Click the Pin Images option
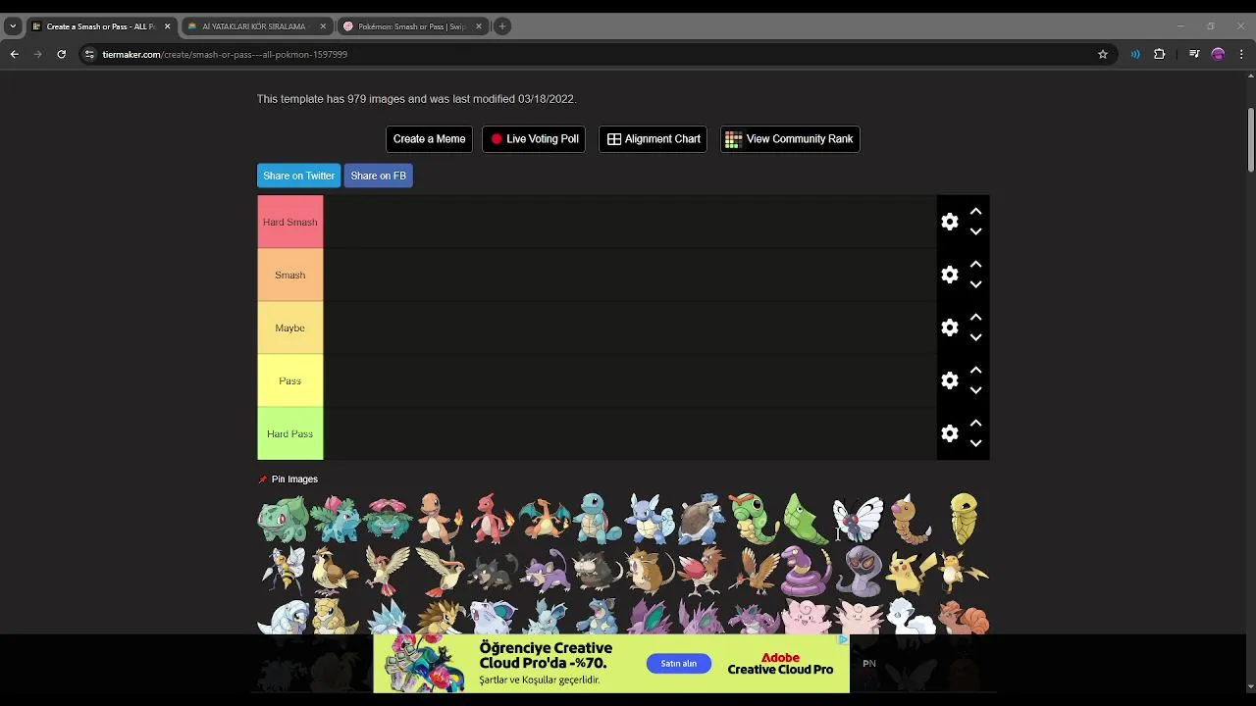This screenshot has height=706, width=1256. pyautogui.click(x=288, y=479)
